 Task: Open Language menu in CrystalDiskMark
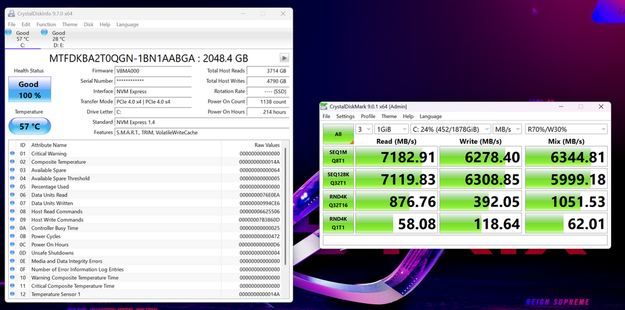(x=430, y=116)
